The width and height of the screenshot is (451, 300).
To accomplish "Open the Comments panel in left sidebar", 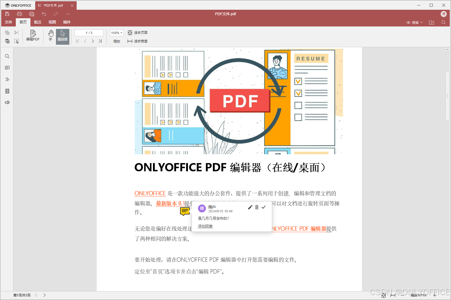I will [x=7, y=68].
